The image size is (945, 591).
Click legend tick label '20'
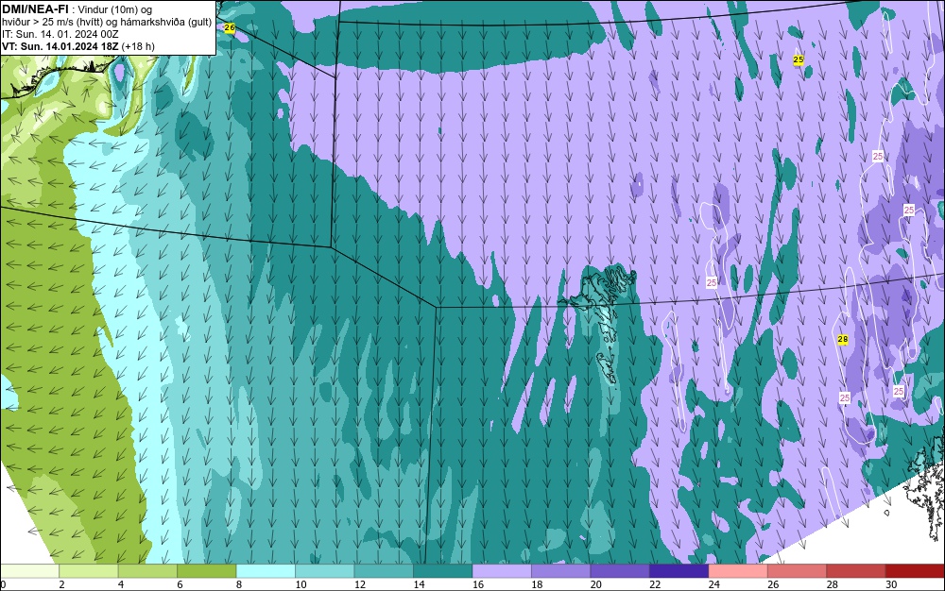click(596, 584)
